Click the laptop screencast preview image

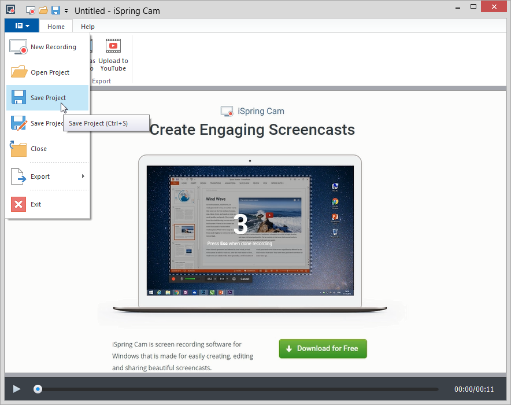coord(250,230)
